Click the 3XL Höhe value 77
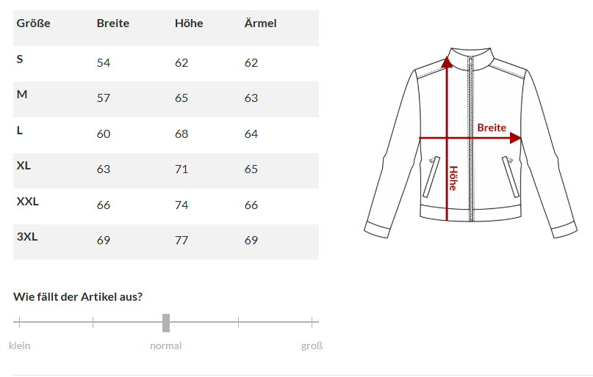 [x=182, y=241]
